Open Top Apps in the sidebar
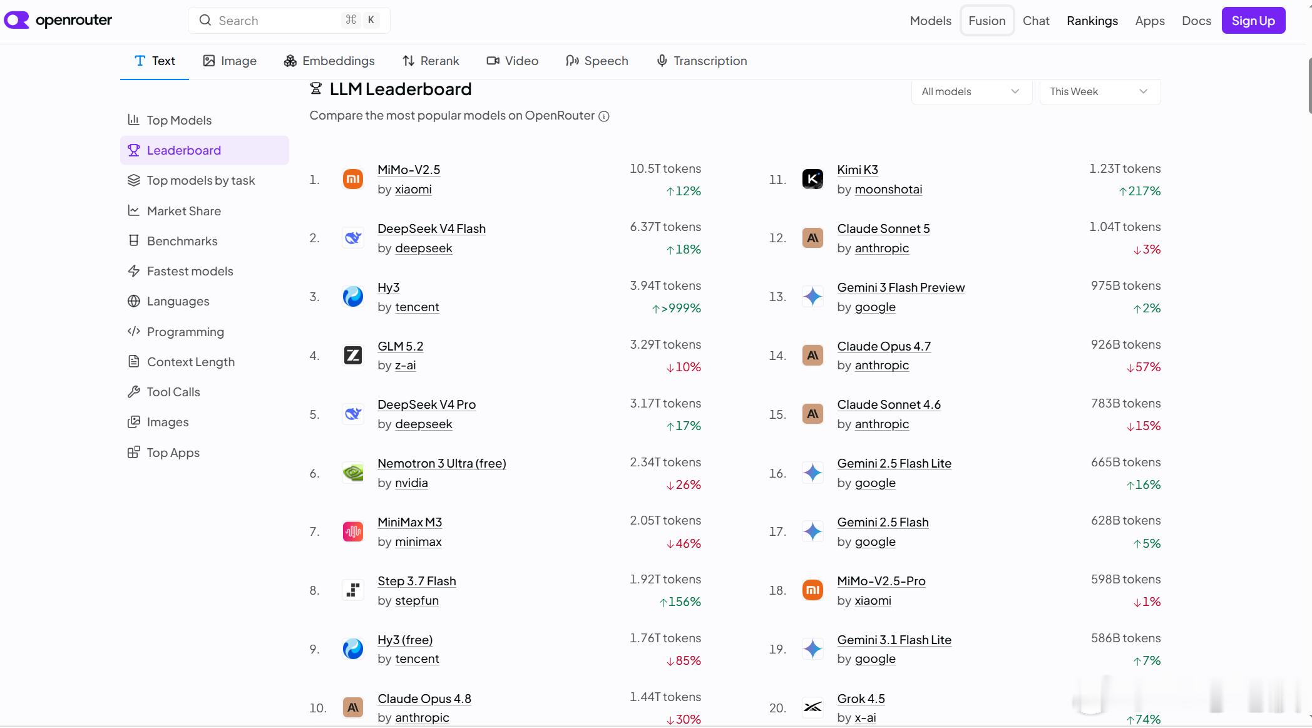1312x728 pixels. (x=205, y=453)
